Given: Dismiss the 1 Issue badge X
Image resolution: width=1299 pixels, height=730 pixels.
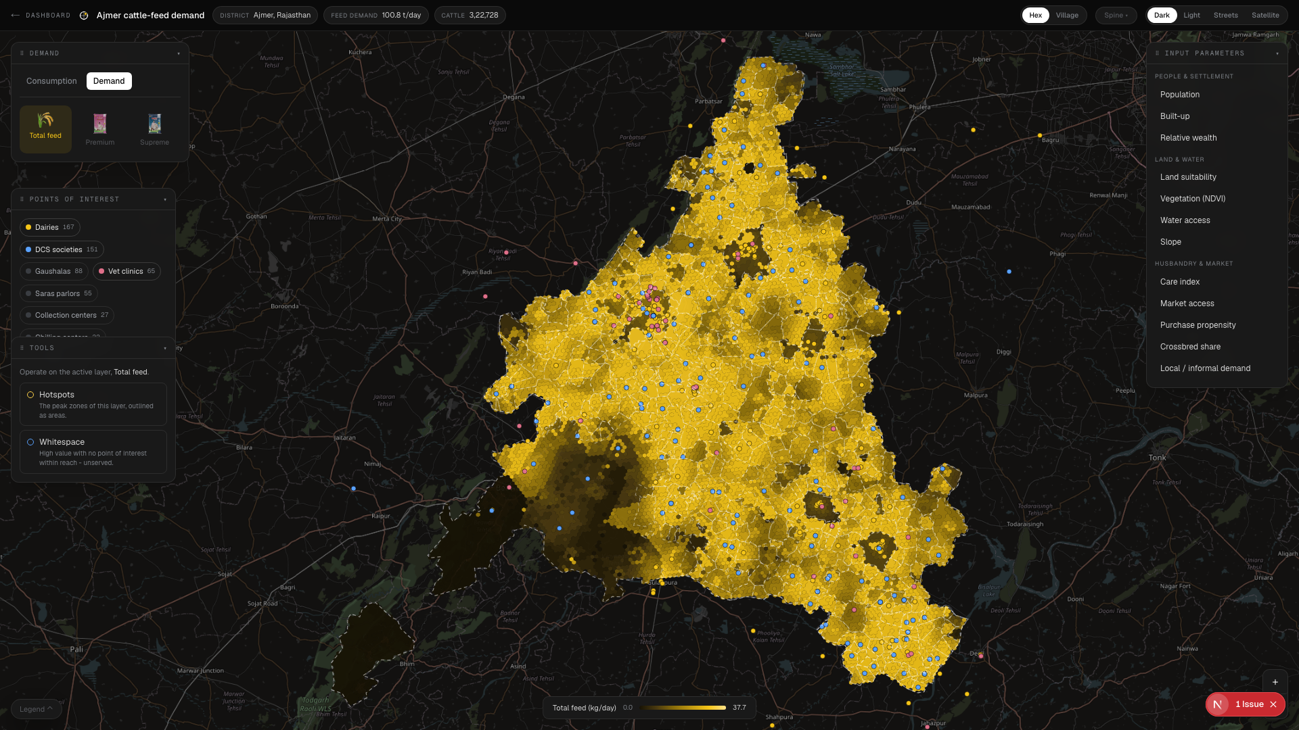Looking at the screenshot, I should click(1273, 704).
